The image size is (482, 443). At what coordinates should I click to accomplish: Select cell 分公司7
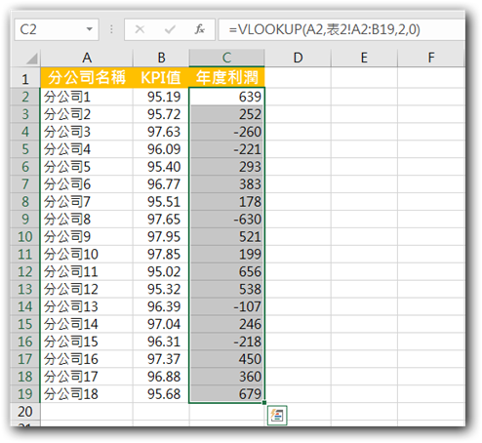pos(87,202)
